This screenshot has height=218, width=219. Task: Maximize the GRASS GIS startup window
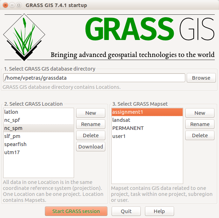pos(19,5)
